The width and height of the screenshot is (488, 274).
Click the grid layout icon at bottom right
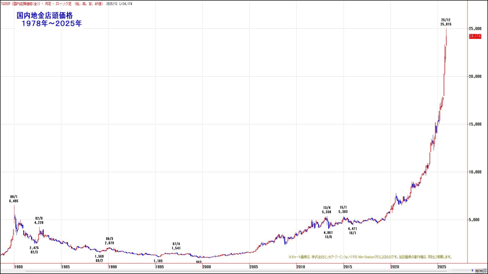(x=485, y=271)
